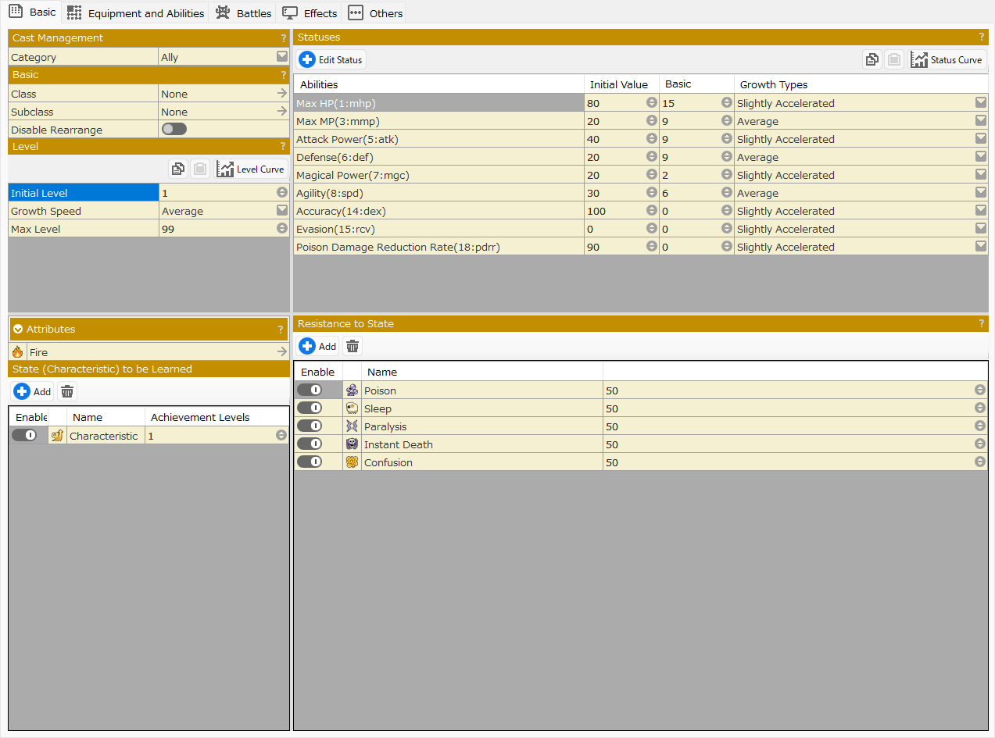Click the Attack Power initial value field
The image size is (995, 738).
[614, 139]
